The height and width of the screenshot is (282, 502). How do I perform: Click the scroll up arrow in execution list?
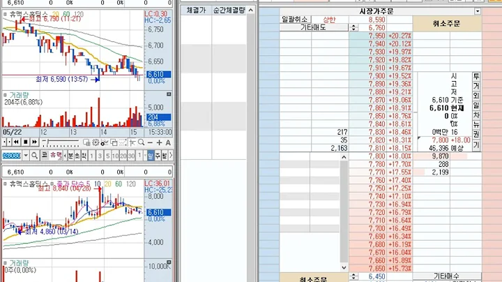coord(251,10)
